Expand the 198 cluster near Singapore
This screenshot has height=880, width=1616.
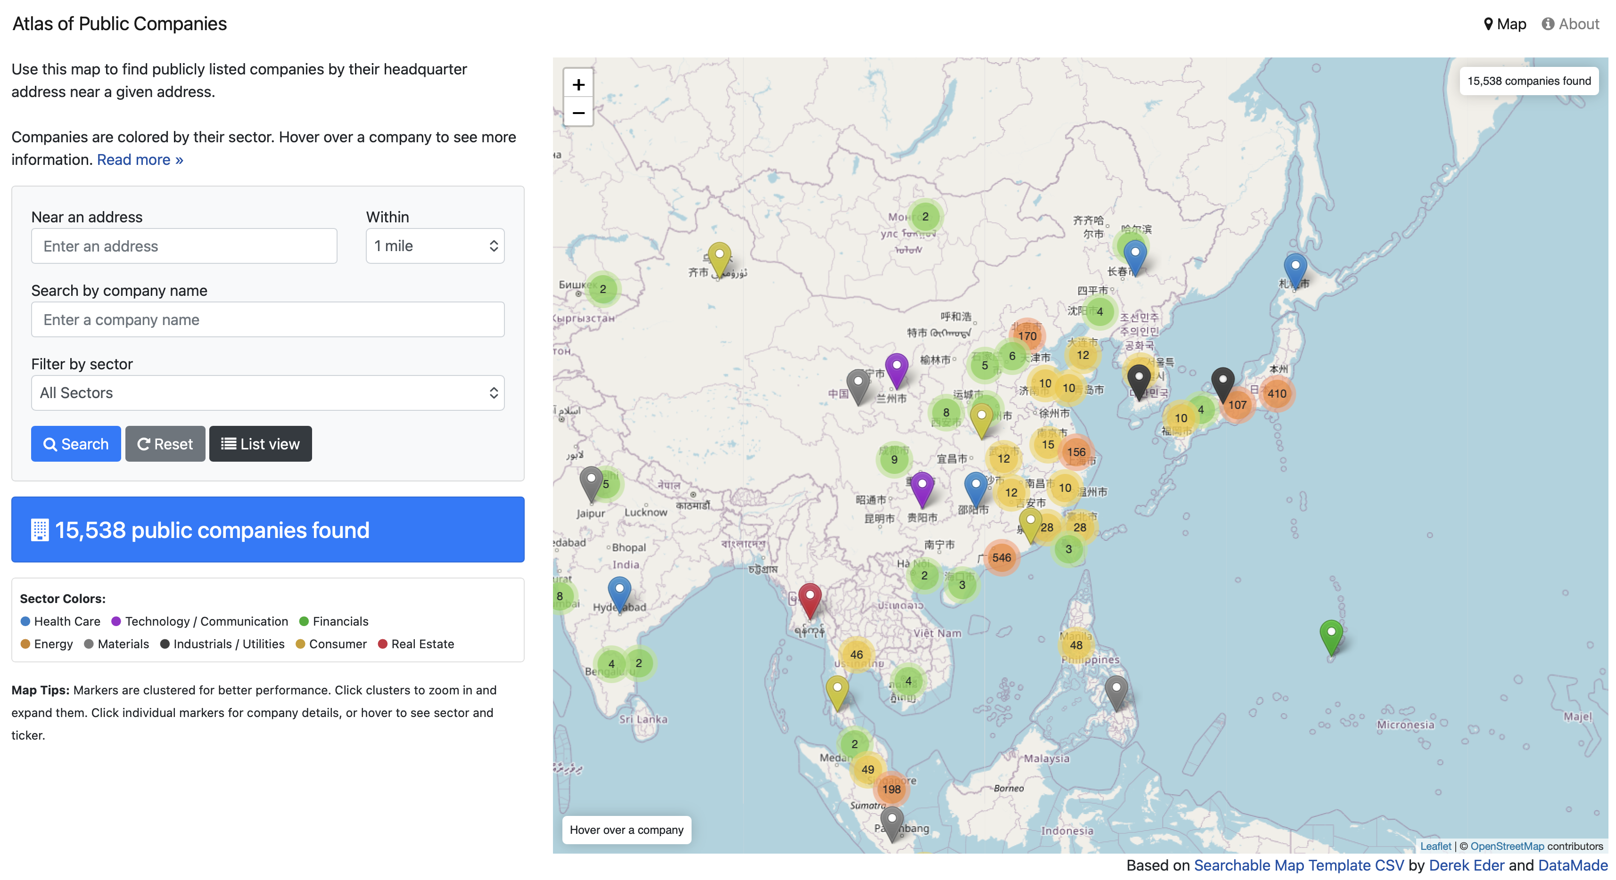891,789
